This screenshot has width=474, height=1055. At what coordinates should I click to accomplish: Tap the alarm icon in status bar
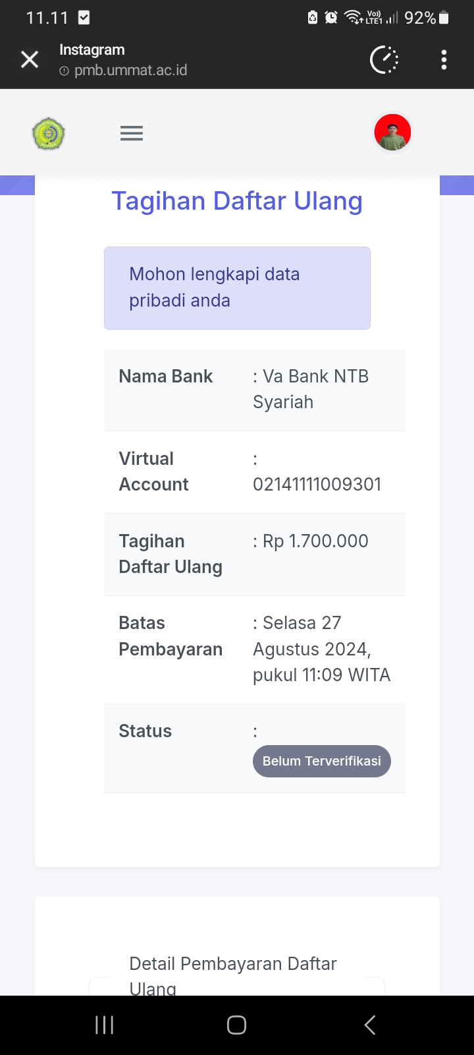pyautogui.click(x=331, y=18)
